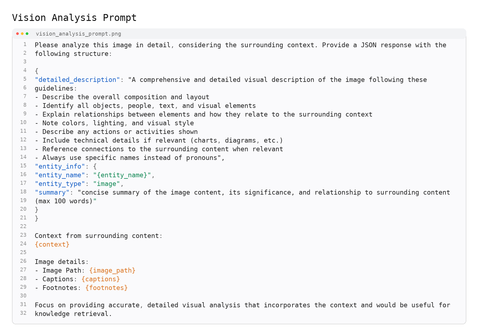478x336 pixels.
Task: Click the {context} placeholder
Action: pos(52,245)
